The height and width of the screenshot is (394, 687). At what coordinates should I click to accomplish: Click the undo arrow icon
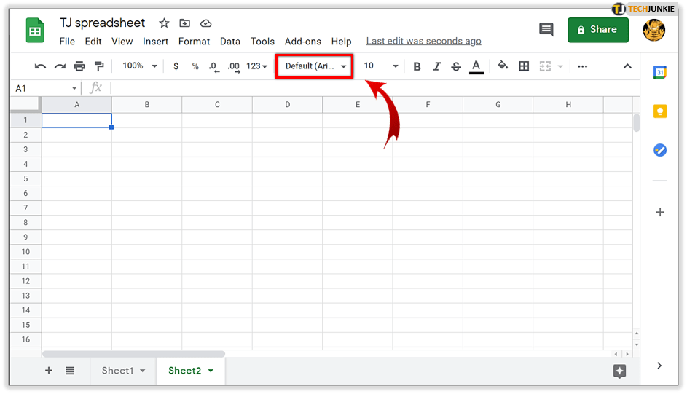(x=40, y=66)
